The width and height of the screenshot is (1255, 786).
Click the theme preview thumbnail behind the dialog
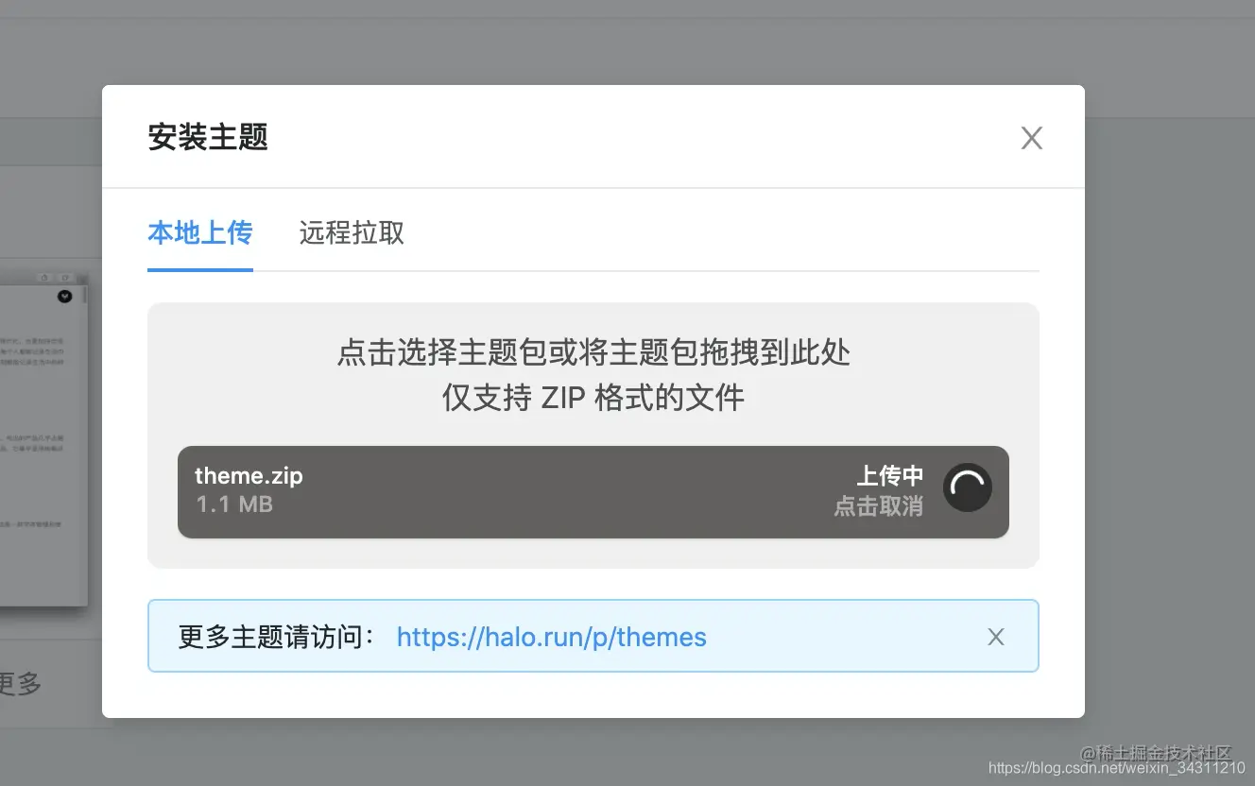(x=43, y=438)
